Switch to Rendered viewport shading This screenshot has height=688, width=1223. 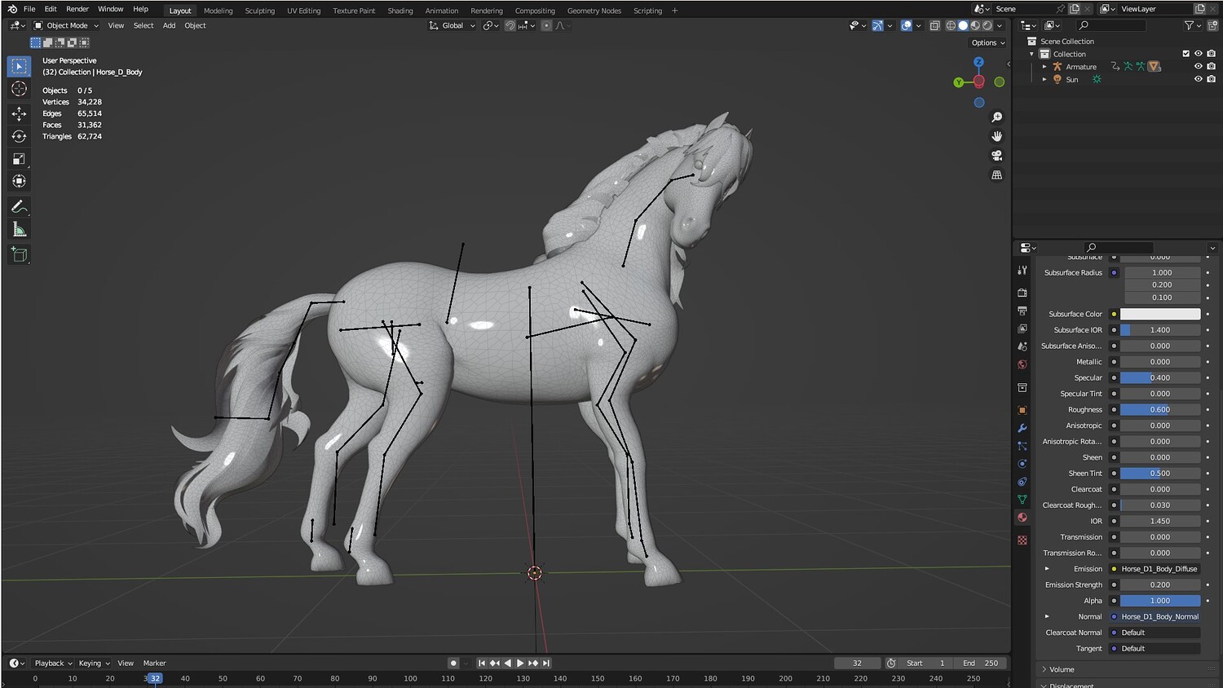[x=987, y=25]
